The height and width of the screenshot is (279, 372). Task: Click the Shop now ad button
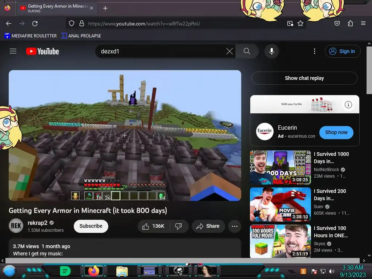coord(336,132)
